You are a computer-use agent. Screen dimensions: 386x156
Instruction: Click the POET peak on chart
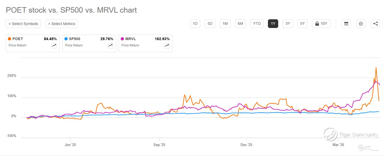376,68
